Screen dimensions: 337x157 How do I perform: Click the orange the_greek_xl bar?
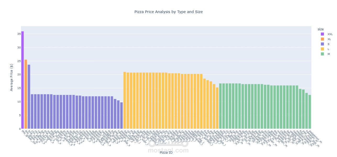(26, 94)
